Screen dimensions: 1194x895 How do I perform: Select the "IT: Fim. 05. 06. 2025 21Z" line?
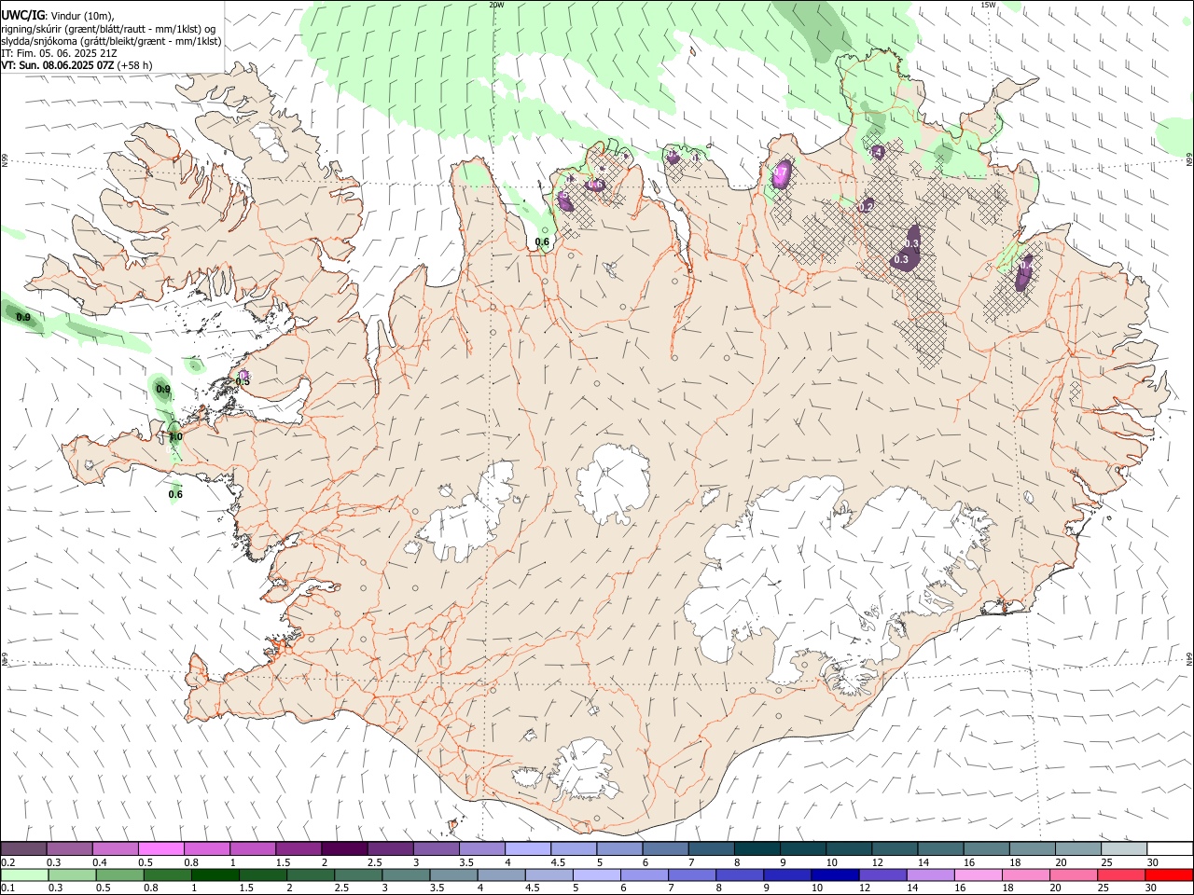[59, 53]
